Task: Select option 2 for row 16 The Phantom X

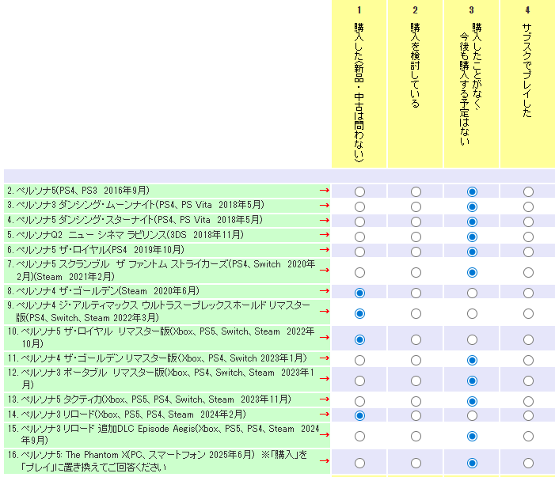Action: [x=416, y=463]
